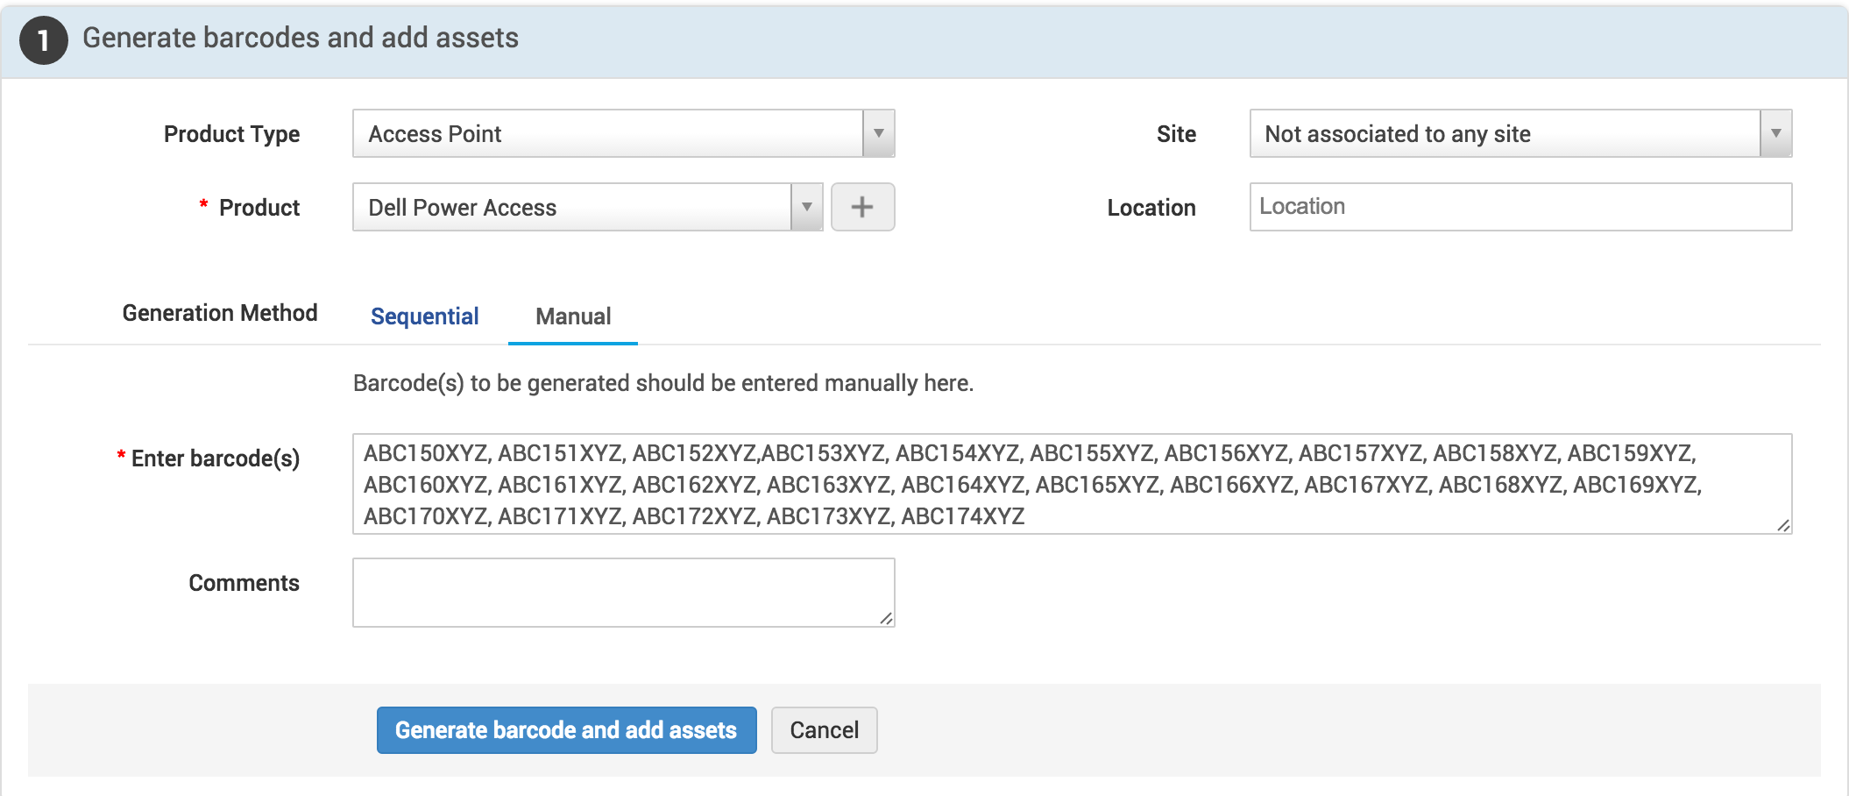The image size is (1849, 796).
Task: Focus the empty Comments box
Action: click(x=623, y=593)
